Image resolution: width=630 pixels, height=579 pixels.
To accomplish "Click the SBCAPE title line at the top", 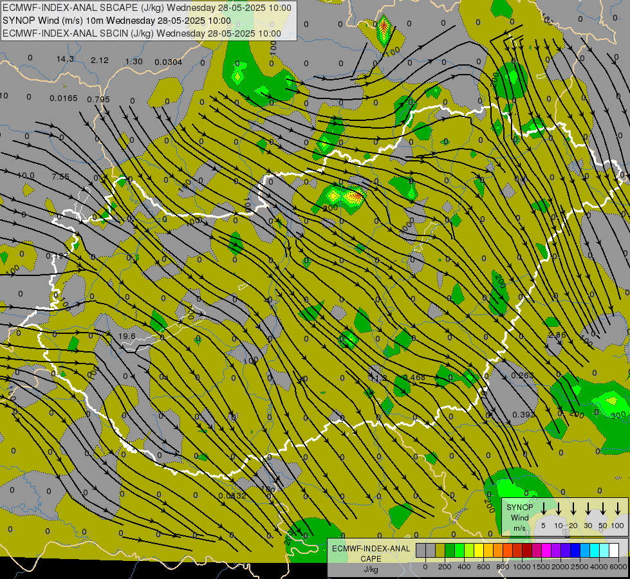I will tap(147, 8).
